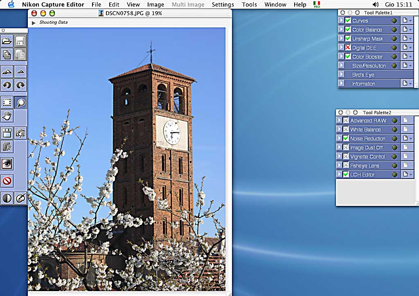Screen dimensions: 419x296
Task: Click the camera control icon
Action: [x=20, y=133]
